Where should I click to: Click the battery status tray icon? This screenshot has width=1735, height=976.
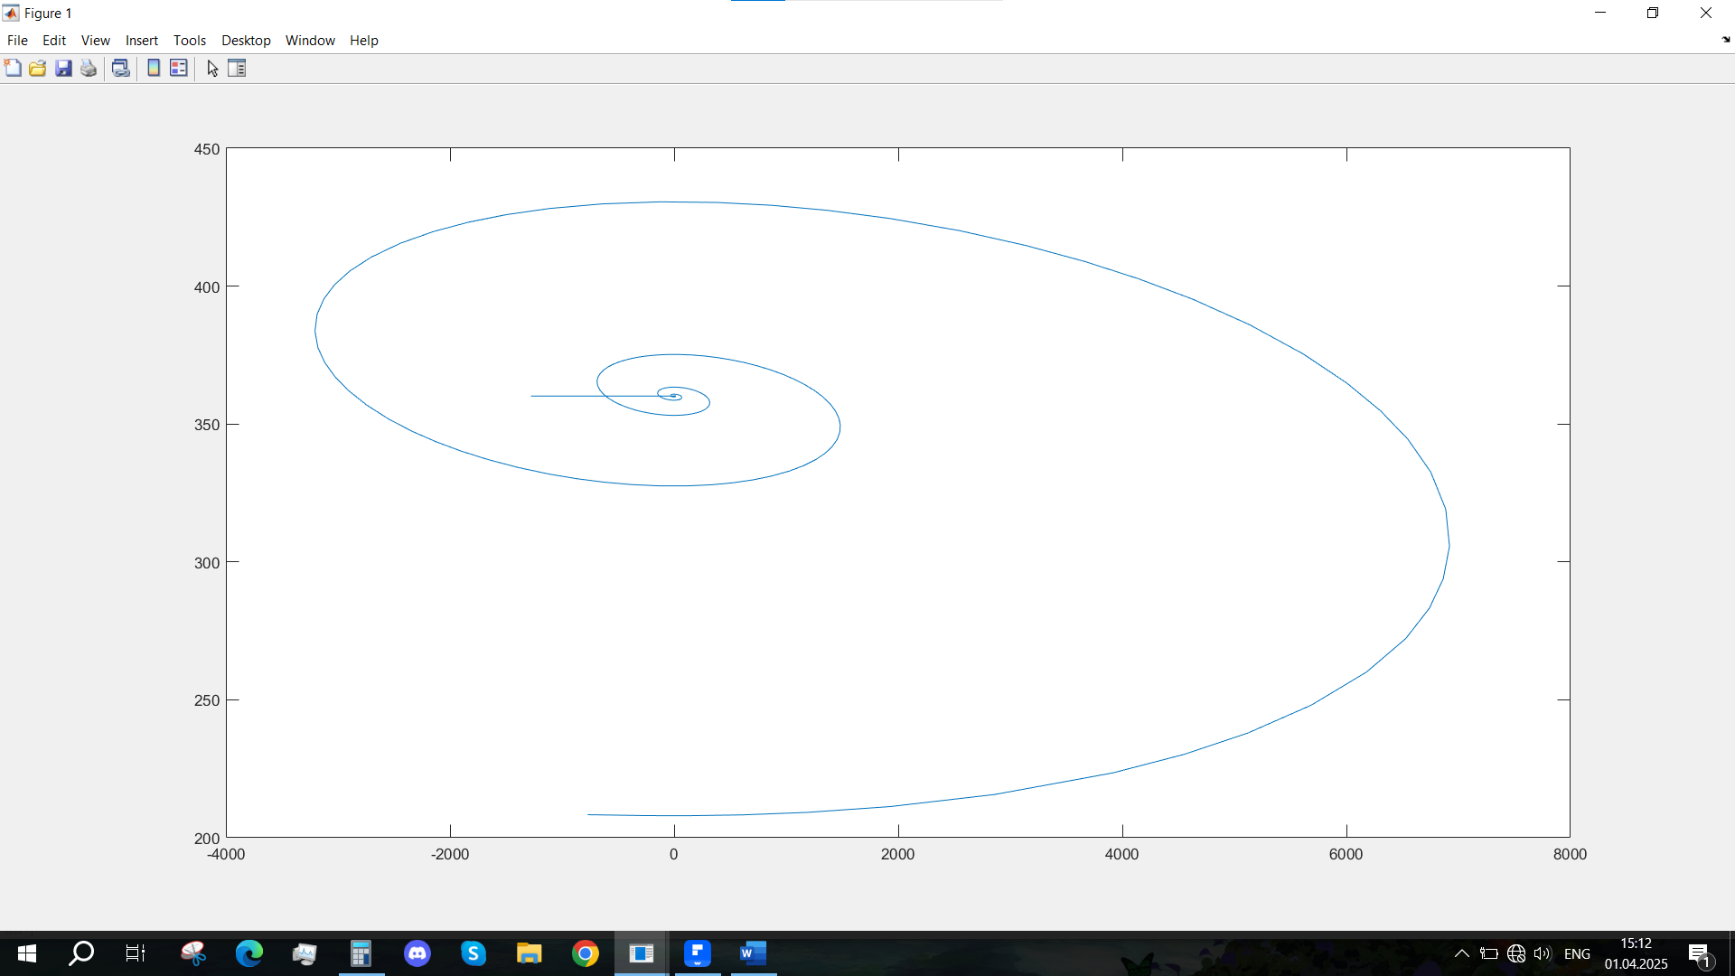click(x=1489, y=953)
